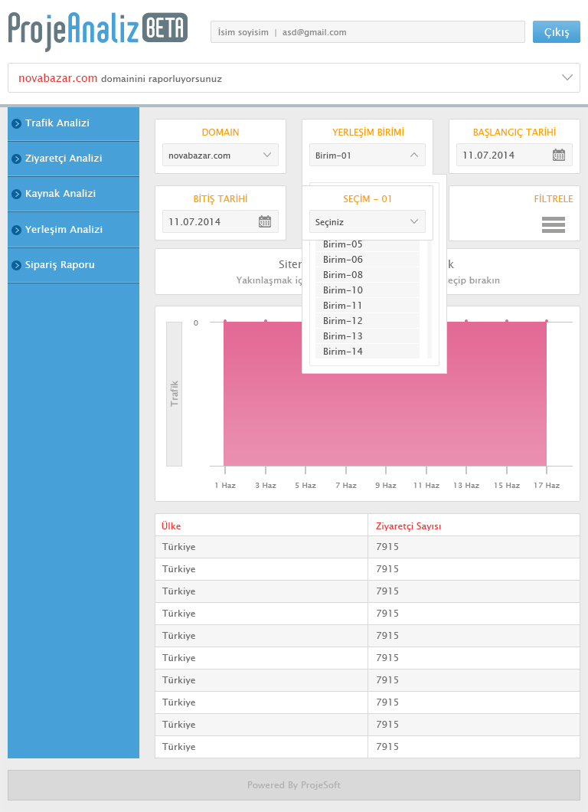The image size is (588, 812).
Task: Expand the novabazar.com domain report selector
Action: click(567, 77)
